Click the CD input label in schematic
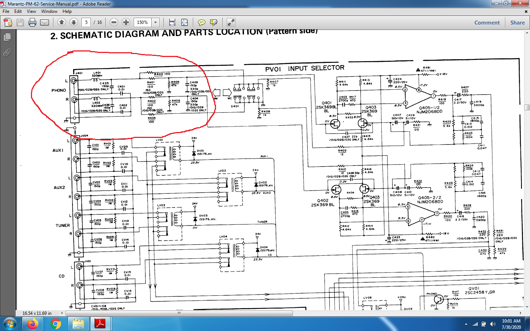This screenshot has width=530, height=331. (61, 276)
